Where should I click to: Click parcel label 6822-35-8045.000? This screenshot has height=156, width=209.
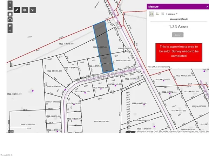66,44
